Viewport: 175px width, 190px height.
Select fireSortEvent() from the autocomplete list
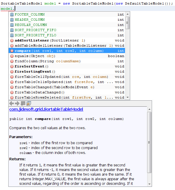point(32,66)
